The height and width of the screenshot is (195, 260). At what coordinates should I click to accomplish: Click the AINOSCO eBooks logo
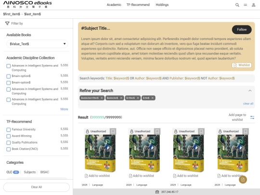[27, 5]
